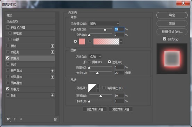Click the trash delete-effect icon
The width and height of the screenshot is (192, 127).
pyautogui.click(x=55, y=119)
